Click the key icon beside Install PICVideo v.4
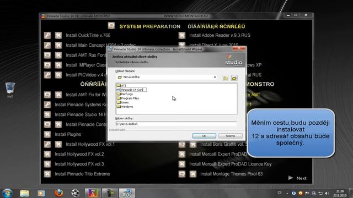The width and height of the screenshot is (353, 198). 47,75
